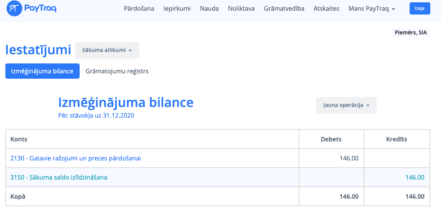
Task: Open account 3150 Sākuma saldo link
Action: [x=59, y=177]
